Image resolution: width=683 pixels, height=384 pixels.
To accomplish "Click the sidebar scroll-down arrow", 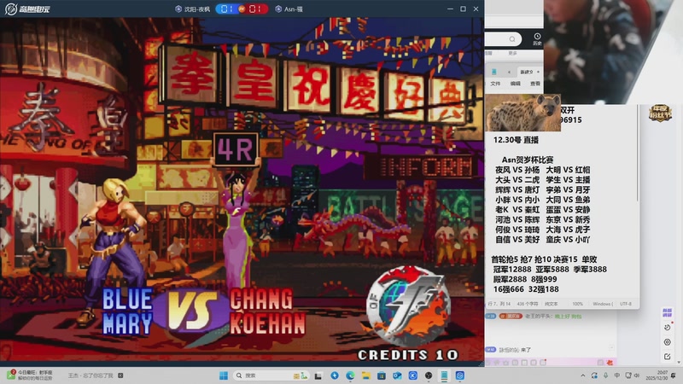I will 680,362.
